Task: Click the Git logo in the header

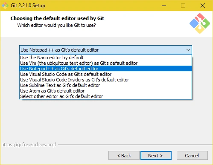Action: (200, 23)
